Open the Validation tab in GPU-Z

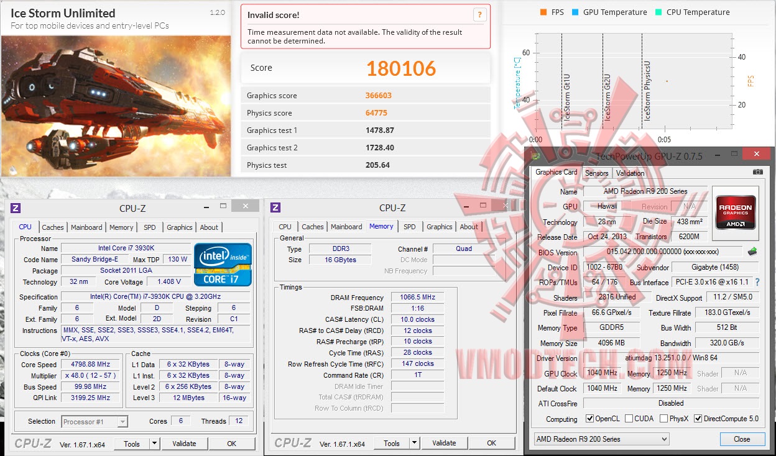click(630, 173)
